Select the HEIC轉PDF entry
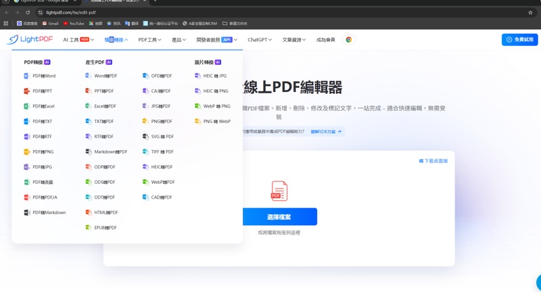This screenshot has height=292, width=541. click(158, 167)
